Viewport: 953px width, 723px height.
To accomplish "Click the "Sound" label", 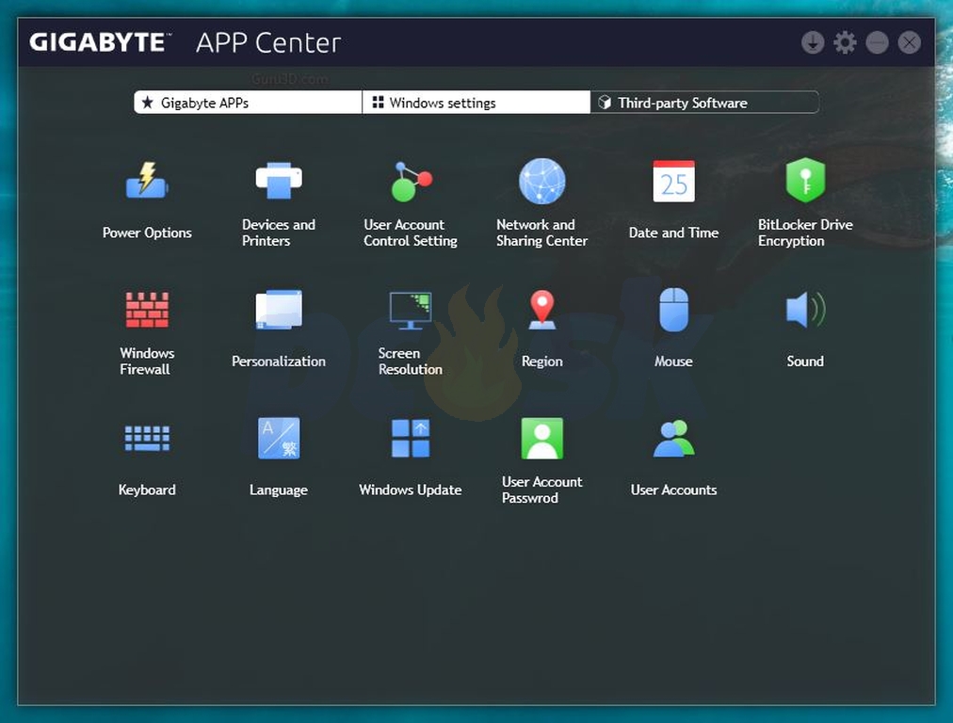I will 805,361.
